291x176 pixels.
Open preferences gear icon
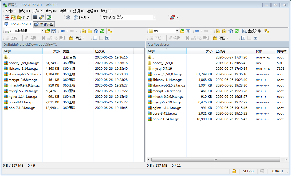[68, 17]
